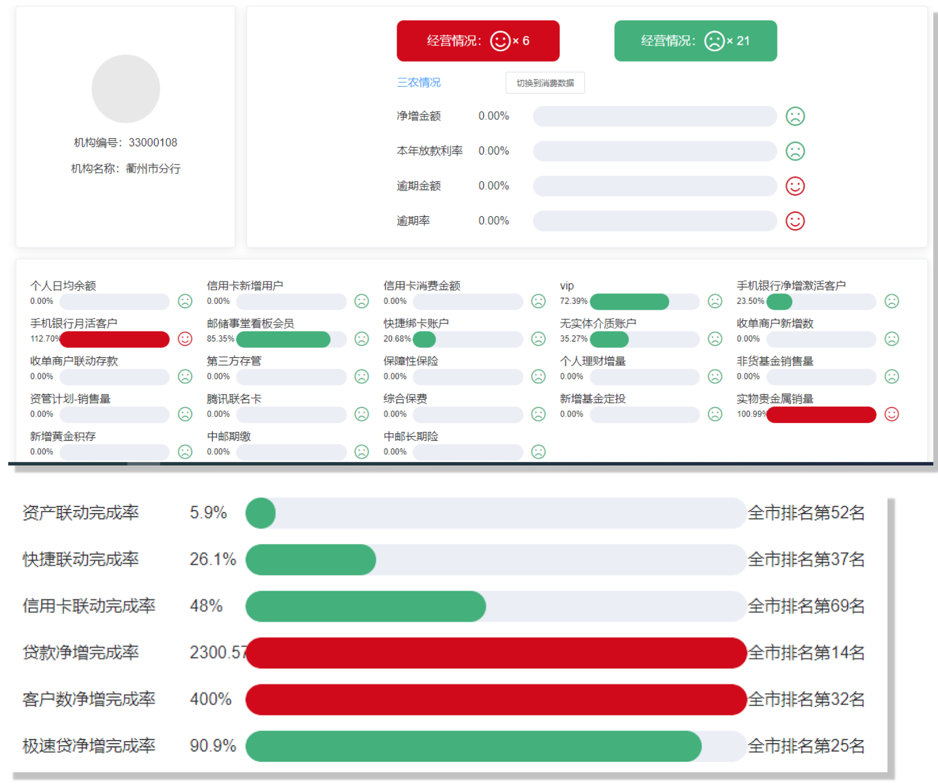Screen dimensions: 938x784
Task: Open the 三农情况 tab link
Action: (418, 83)
